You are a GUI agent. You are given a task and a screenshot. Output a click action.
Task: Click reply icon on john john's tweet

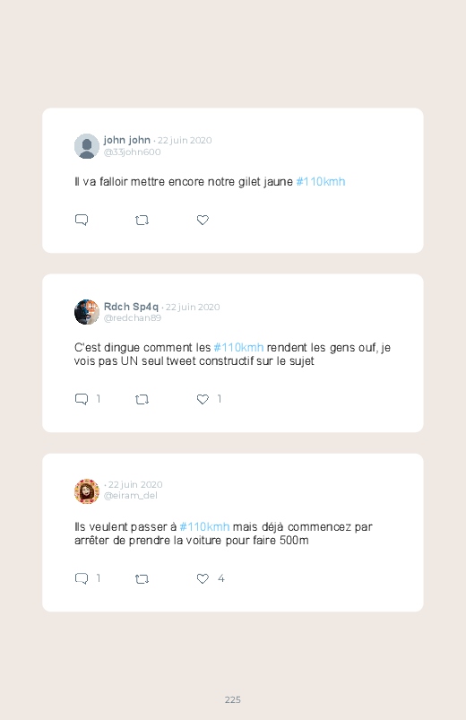[82, 220]
